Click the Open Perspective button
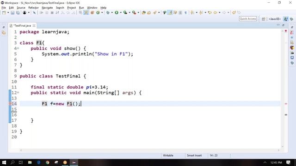Viewport: 296px width, 166px height. 263,19
